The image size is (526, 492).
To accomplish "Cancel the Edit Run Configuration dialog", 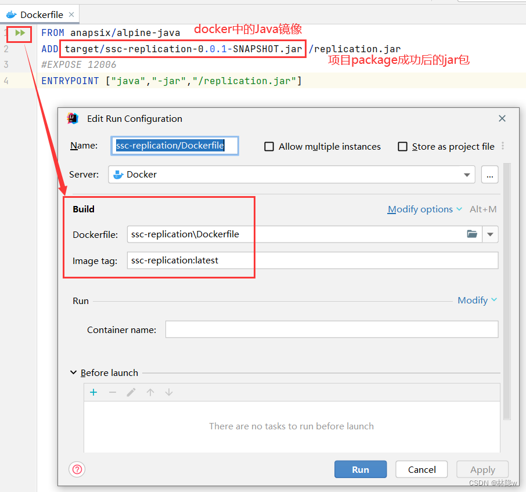I will tap(421, 469).
